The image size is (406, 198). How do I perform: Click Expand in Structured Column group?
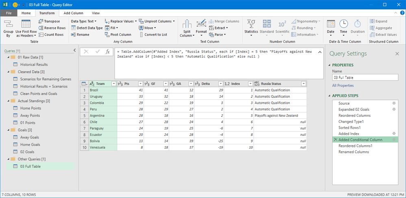[x=378, y=21]
